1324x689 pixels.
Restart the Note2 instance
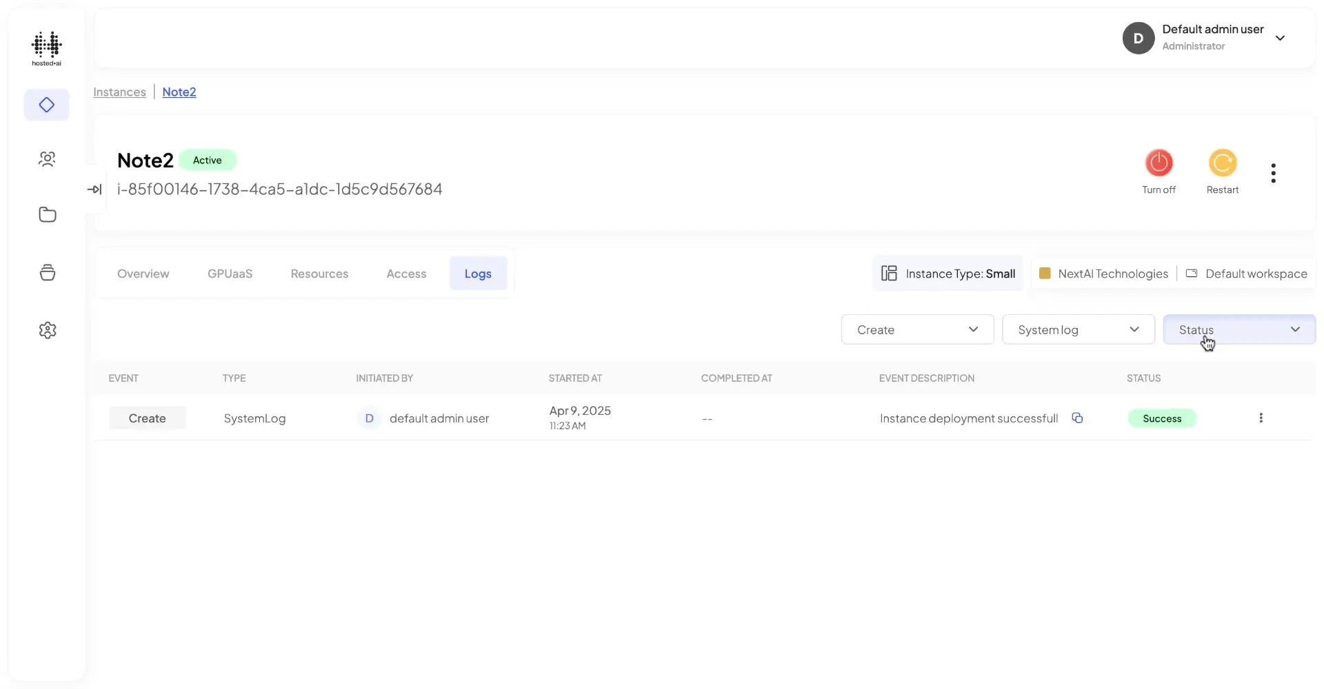(1222, 163)
